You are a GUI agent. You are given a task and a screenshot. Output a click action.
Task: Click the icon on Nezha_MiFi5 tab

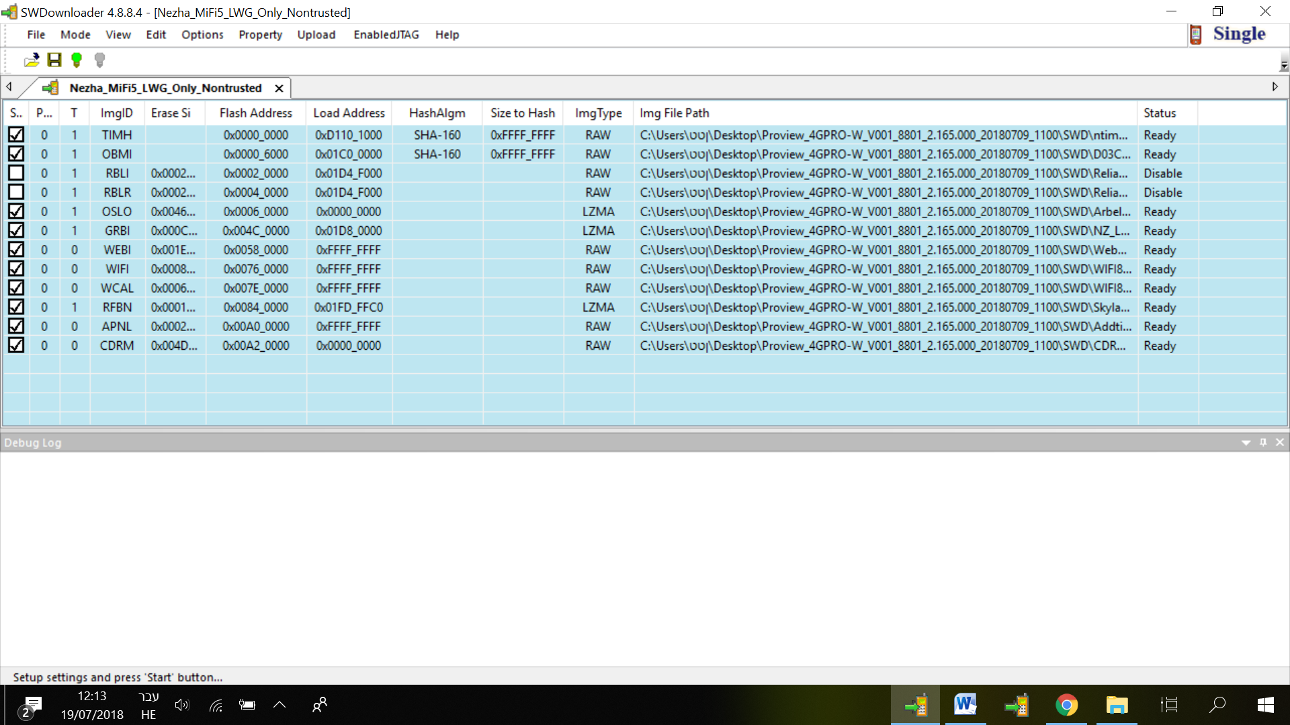pos(50,88)
